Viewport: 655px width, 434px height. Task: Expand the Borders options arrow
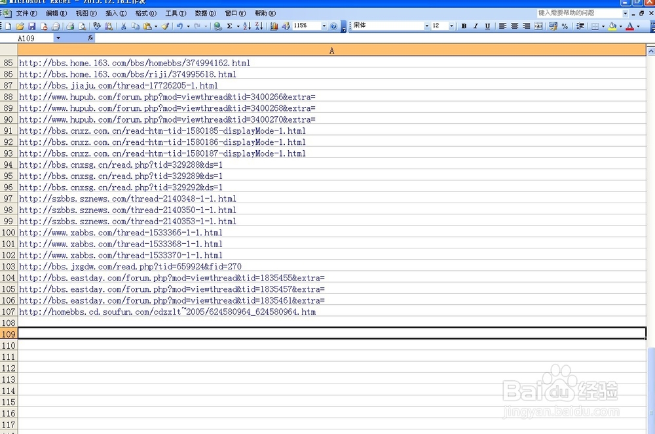pyautogui.click(x=603, y=26)
